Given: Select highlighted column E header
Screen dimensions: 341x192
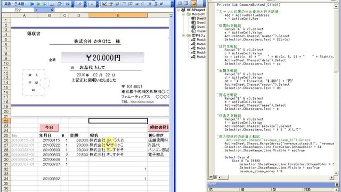Looking at the screenshot, I should pos(118,15).
